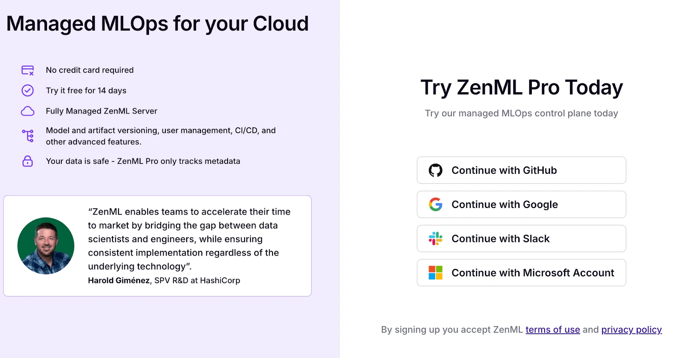
Task: Continue with GitHub sign-up
Action: point(521,170)
